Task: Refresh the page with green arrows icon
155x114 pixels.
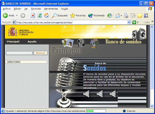Action: click(x=40, y=15)
